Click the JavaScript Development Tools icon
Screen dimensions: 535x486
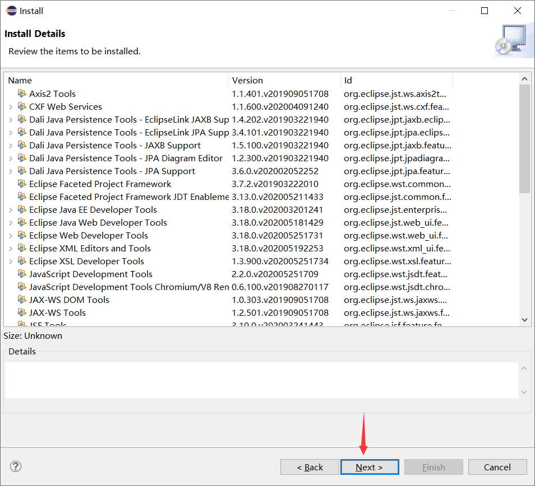22,274
